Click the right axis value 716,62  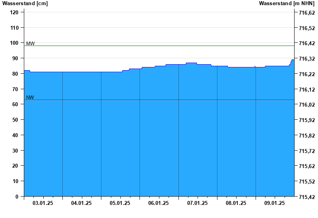point(307,13)
